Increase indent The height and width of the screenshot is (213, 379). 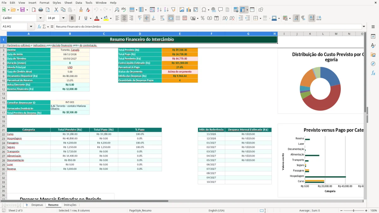241,18
